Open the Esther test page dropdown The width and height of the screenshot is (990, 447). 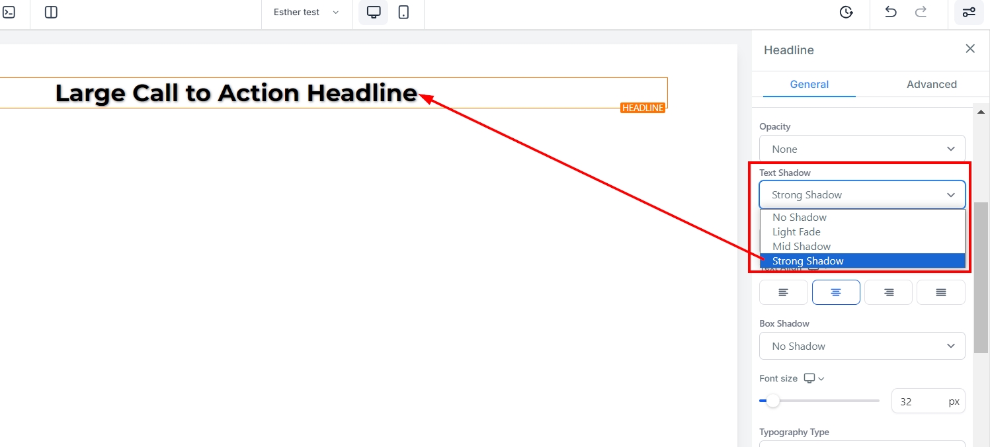[x=306, y=12]
